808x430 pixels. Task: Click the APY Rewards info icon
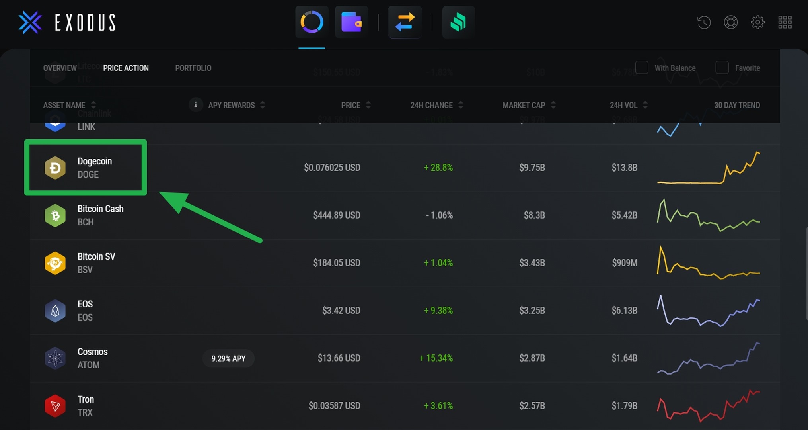[195, 105]
